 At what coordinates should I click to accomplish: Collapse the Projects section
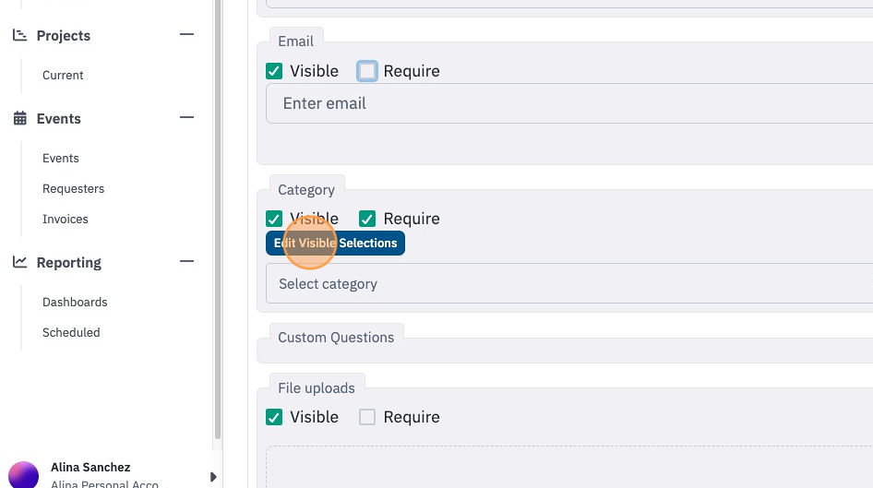pyautogui.click(x=186, y=34)
